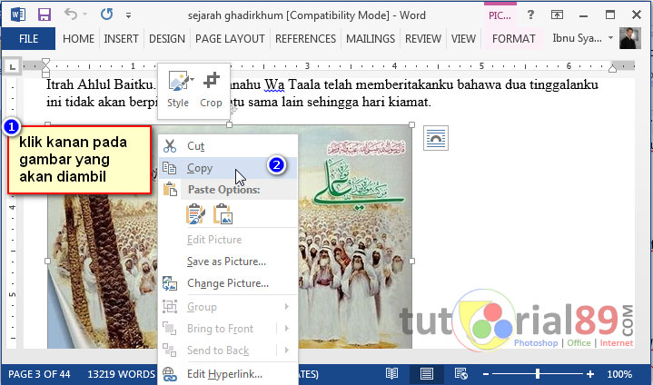Zoom out with the minus button

coord(486,374)
